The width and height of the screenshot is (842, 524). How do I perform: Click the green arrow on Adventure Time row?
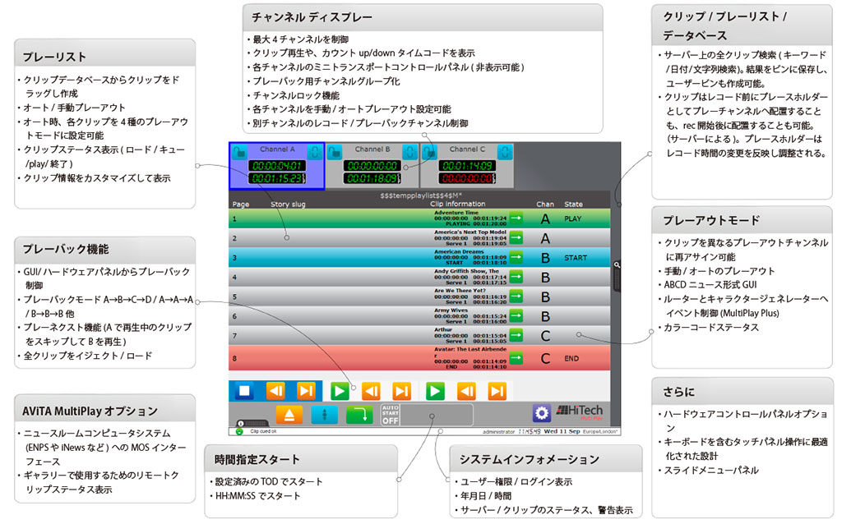pyautogui.click(x=516, y=218)
